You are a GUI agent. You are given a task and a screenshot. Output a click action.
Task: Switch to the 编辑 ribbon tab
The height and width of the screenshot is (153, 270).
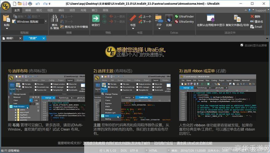pyautogui.click(x=28, y=10)
